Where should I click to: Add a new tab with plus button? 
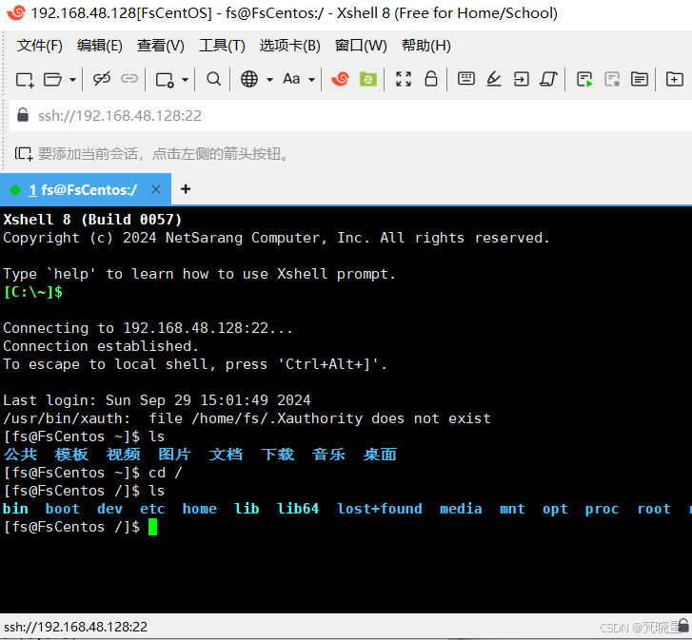click(x=186, y=189)
